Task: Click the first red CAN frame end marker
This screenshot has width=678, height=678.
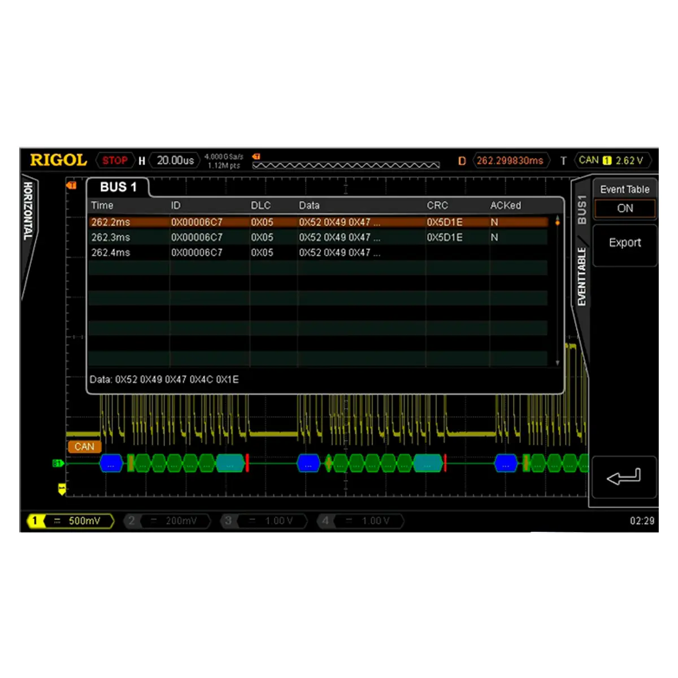Action: pos(247,463)
